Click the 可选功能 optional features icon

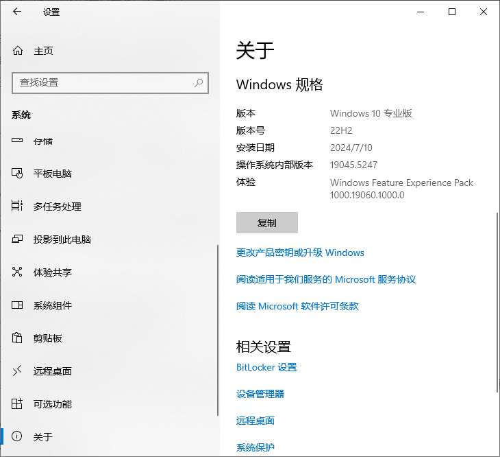click(17, 403)
